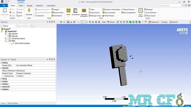This screenshot has width=191, height=107.
Task: Open the Find tool
Action: tap(19, 12)
